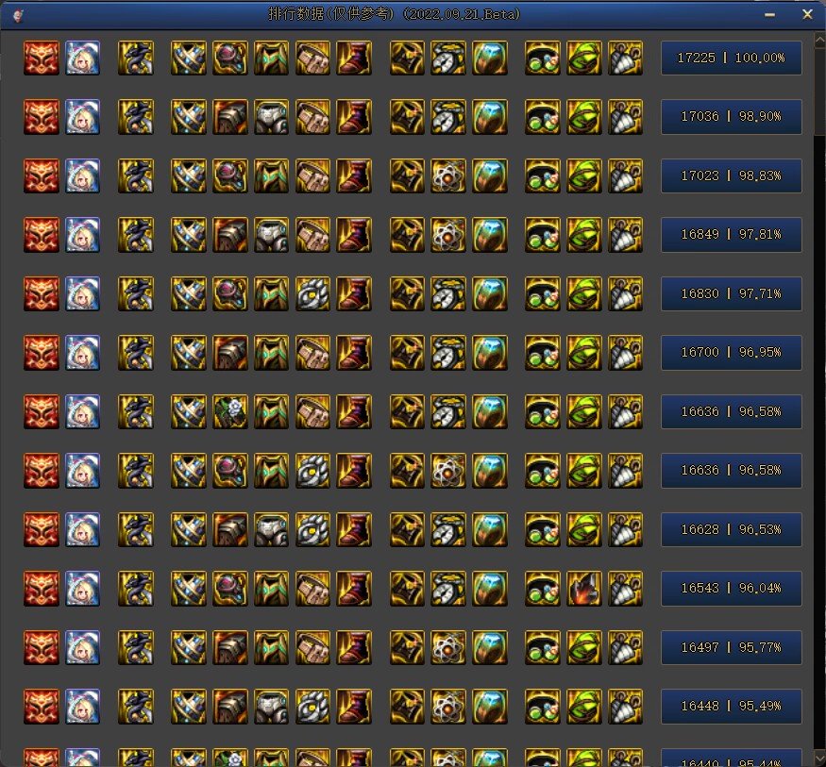Click the app icon in title bar

tap(18, 15)
